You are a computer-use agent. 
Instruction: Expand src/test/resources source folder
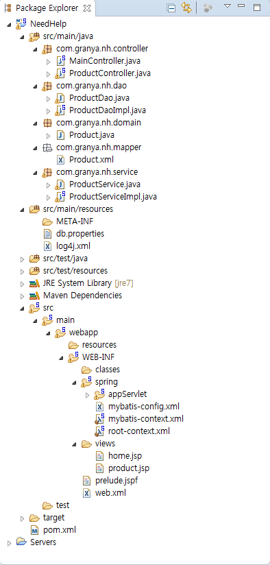click(23, 271)
